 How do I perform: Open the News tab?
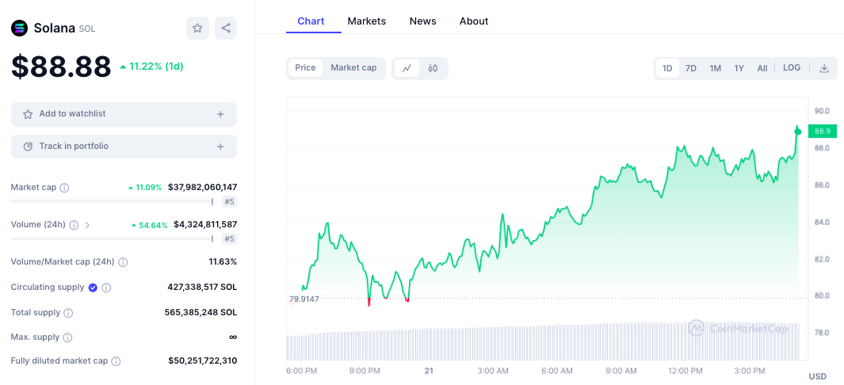coord(422,21)
